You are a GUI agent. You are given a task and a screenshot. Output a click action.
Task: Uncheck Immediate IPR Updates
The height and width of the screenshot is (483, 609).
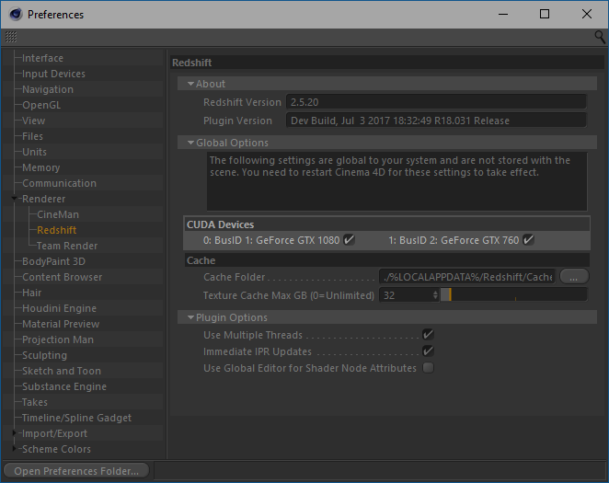pos(428,351)
